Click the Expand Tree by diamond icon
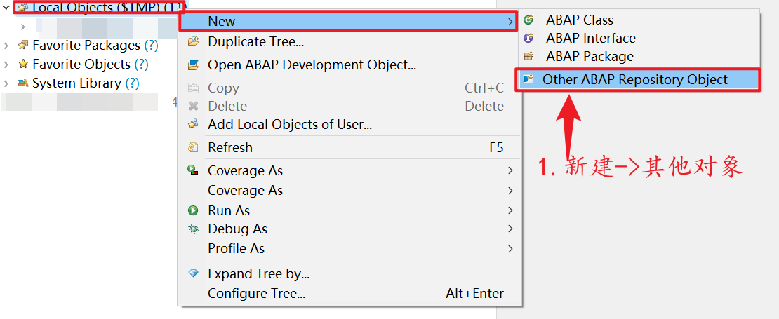The width and height of the screenshot is (779, 319). pyautogui.click(x=193, y=274)
